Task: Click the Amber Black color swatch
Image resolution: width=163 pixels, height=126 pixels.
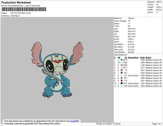Action: point(122,83)
